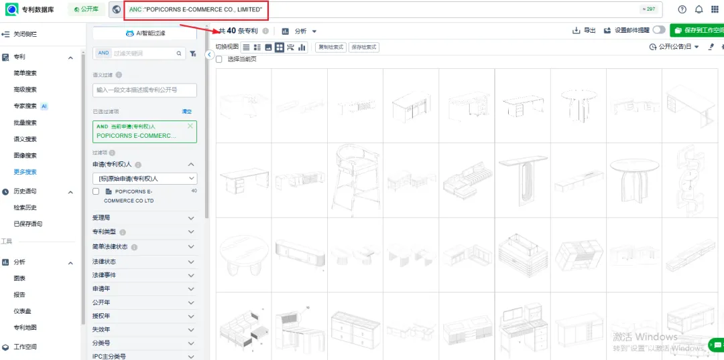Click the 更多搜索 link

pyautogui.click(x=25, y=172)
